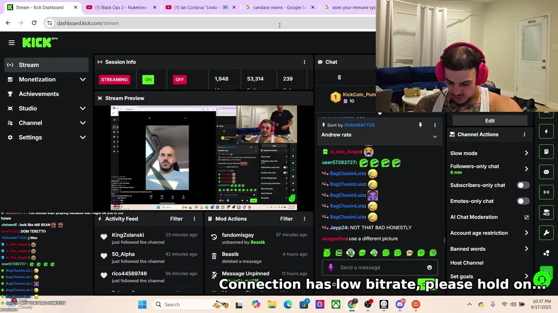Click the Edit button above Channel Actions

(490, 121)
